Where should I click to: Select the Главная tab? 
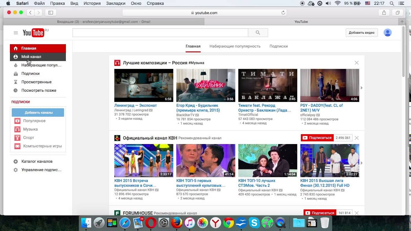pos(193,46)
